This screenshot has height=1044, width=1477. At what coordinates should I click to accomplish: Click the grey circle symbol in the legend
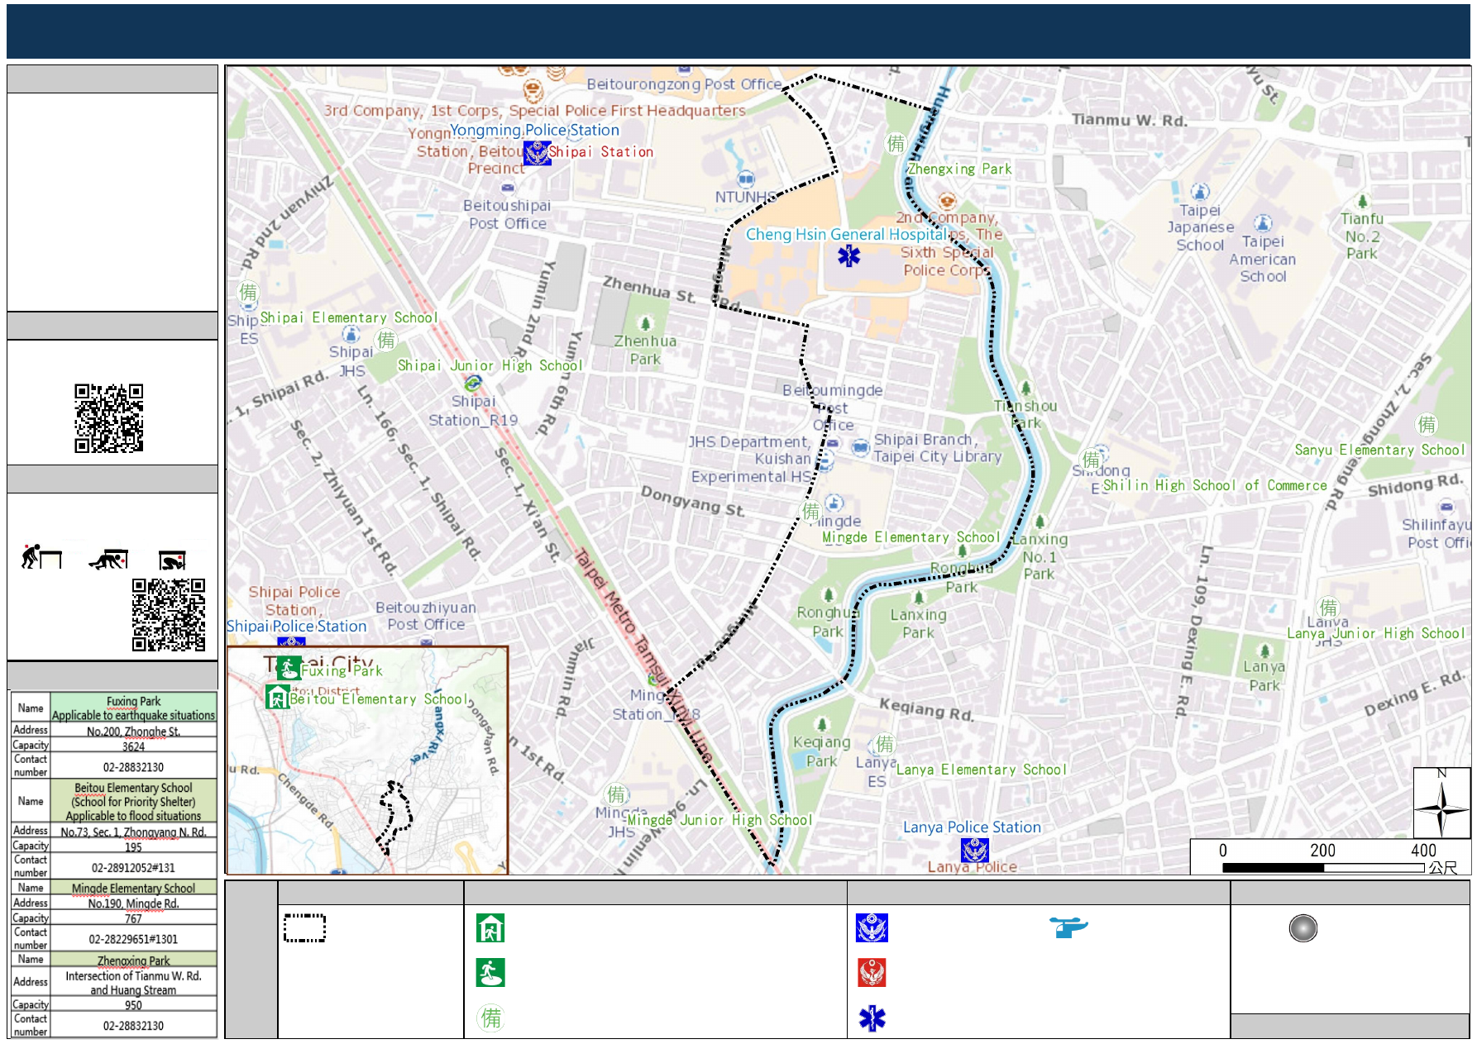click(x=1303, y=928)
